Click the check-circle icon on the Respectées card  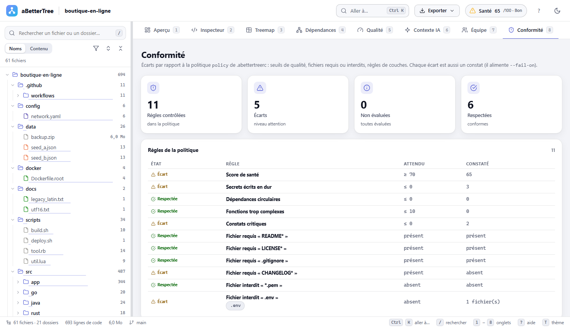474,88
